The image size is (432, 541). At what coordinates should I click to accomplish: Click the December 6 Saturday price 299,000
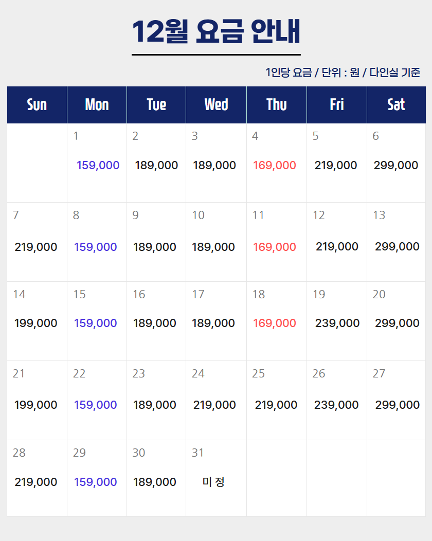pos(396,165)
